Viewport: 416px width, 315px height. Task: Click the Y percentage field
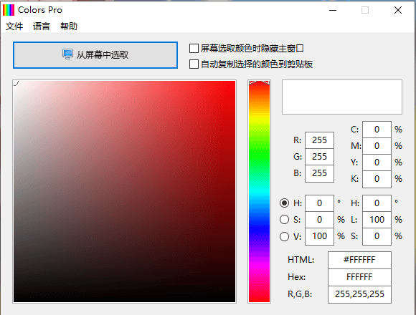coord(377,163)
